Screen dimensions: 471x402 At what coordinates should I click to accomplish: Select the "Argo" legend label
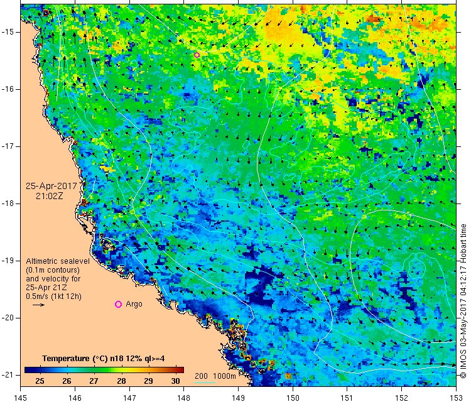134,304
